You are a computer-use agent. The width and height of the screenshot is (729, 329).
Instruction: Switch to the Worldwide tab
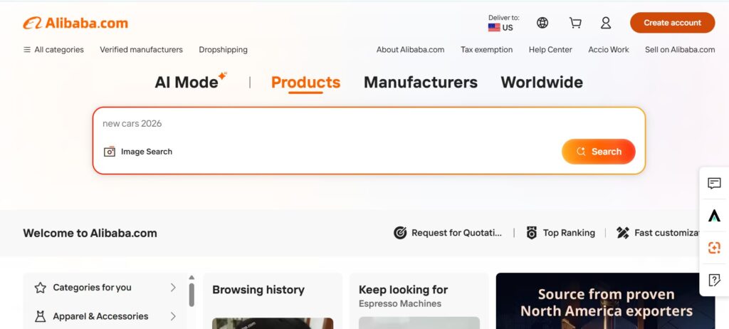point(542,83)
